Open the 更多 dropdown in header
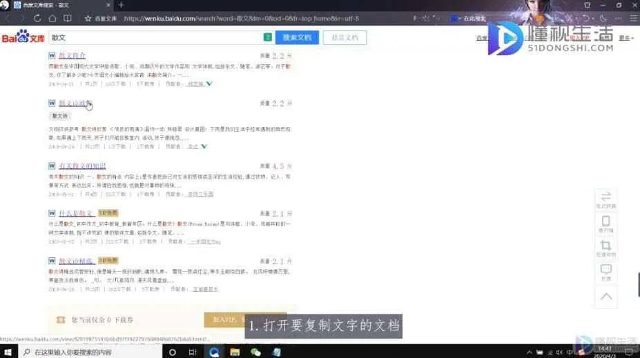The width and height of the screenshot is (640, 358). pos(626,38)
